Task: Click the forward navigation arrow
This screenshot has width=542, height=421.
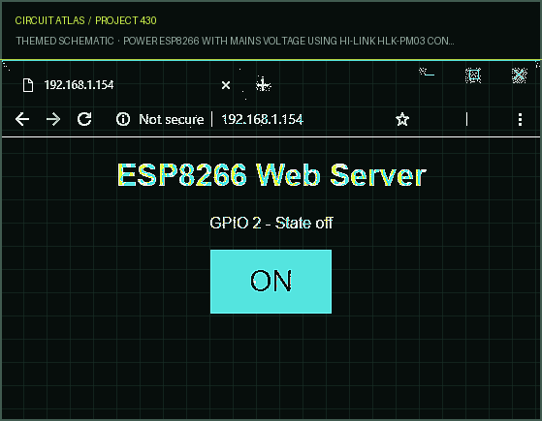Action: [x=53, y=119]
